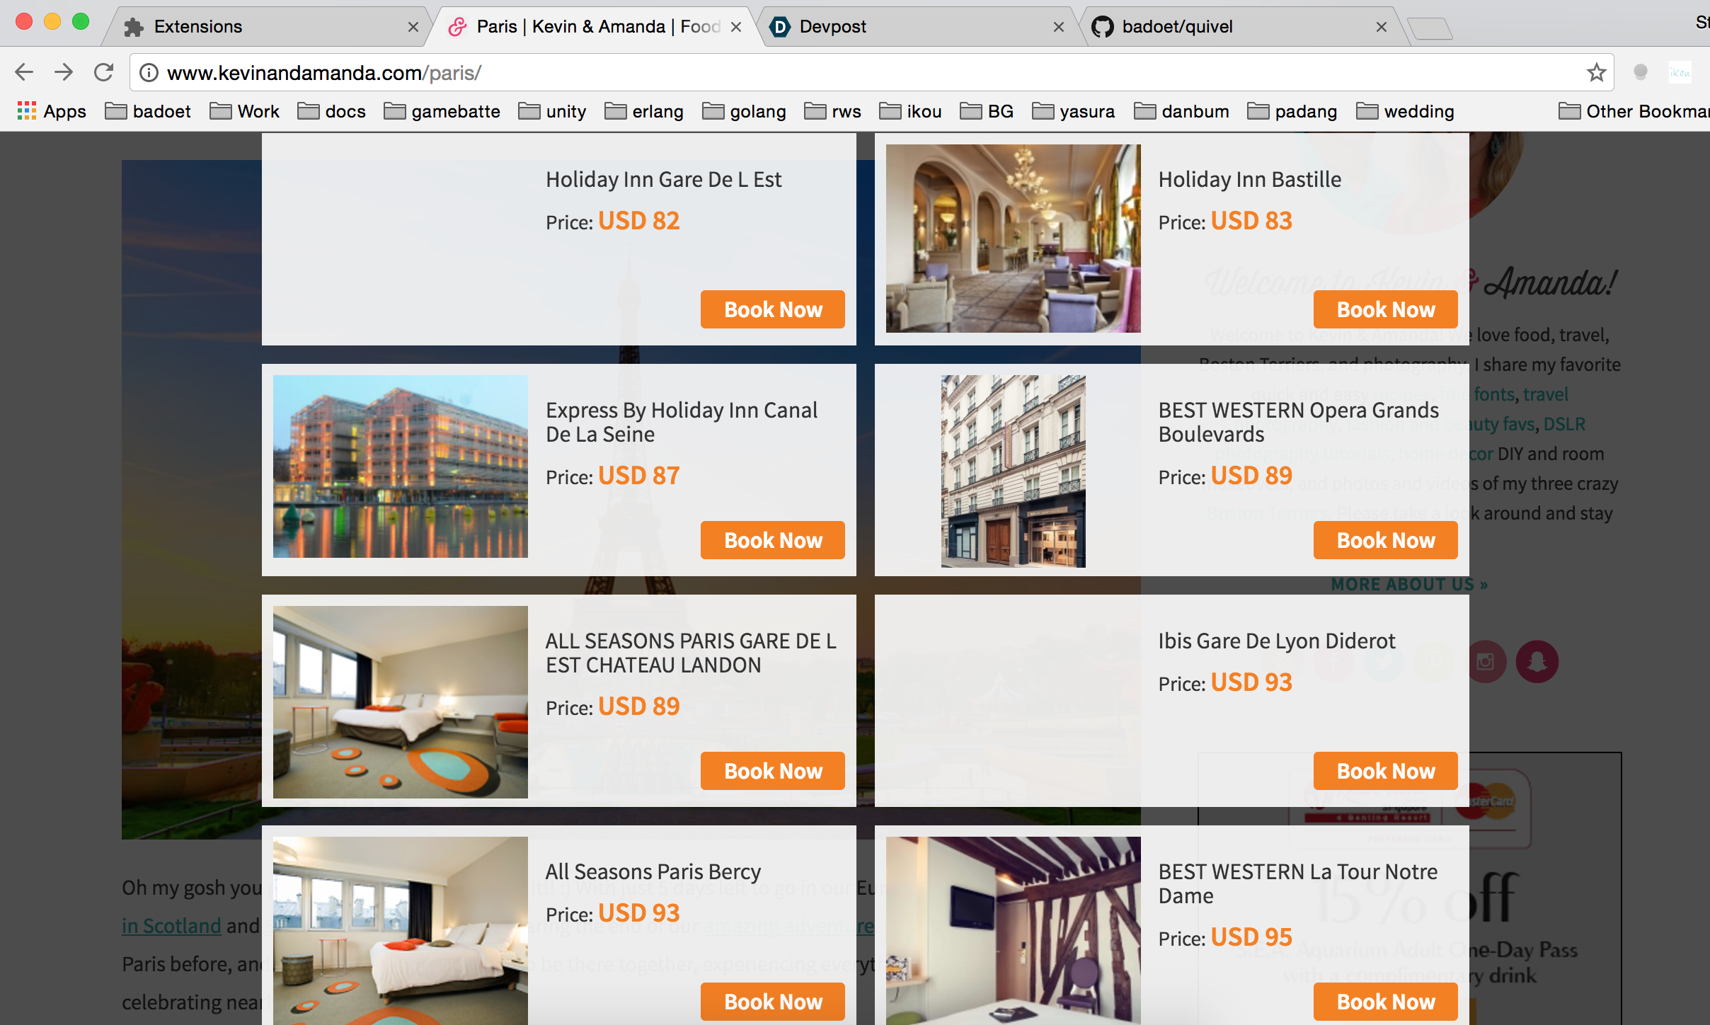Viewport: 1710px width, 1025px height.
Task: Click the ikou extension icon
Action: (1680, 72)
